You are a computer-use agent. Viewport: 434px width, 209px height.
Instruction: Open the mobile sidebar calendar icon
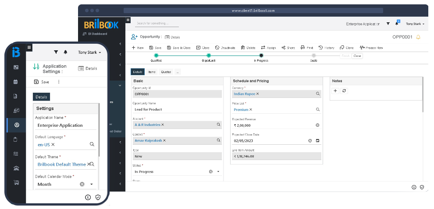coord(16,81)
